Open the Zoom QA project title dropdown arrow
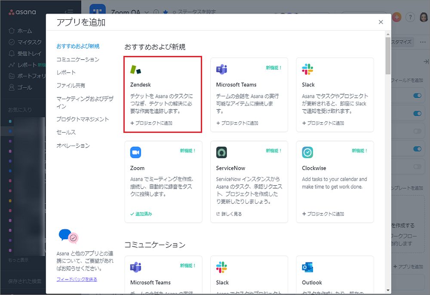This screenshot has height=295, width=430. coord(147,12)
